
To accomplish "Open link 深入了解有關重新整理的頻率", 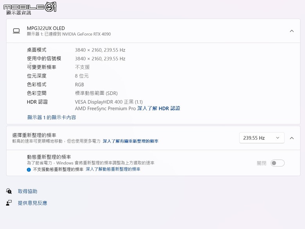I will pos(130,141).
